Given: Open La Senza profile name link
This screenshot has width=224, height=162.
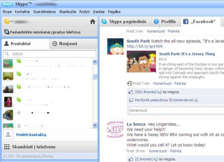Looking at the screenshot, I should click(x=136, y=124).
